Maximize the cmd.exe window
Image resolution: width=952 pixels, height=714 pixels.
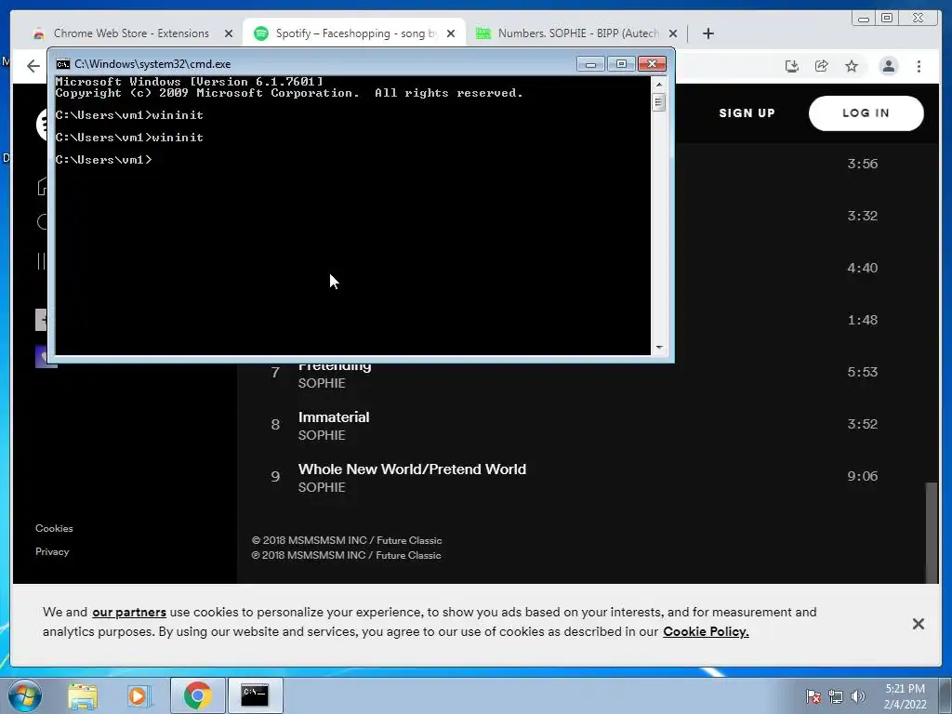pos(620,64)
